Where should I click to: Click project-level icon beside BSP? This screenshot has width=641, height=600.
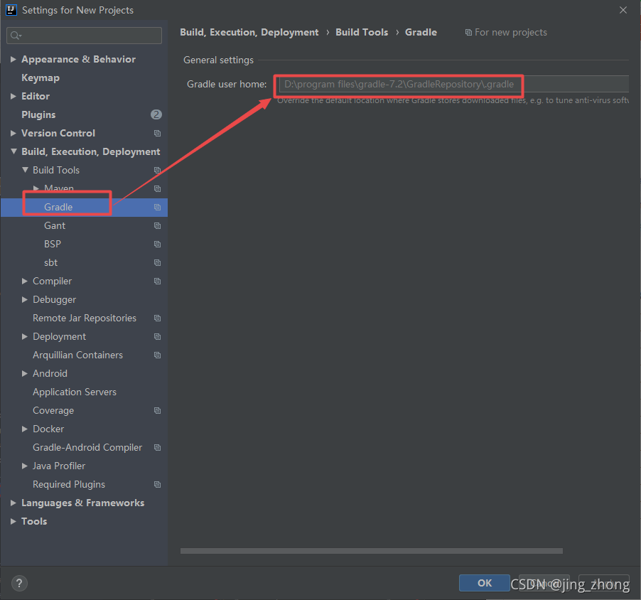[157, 244]
